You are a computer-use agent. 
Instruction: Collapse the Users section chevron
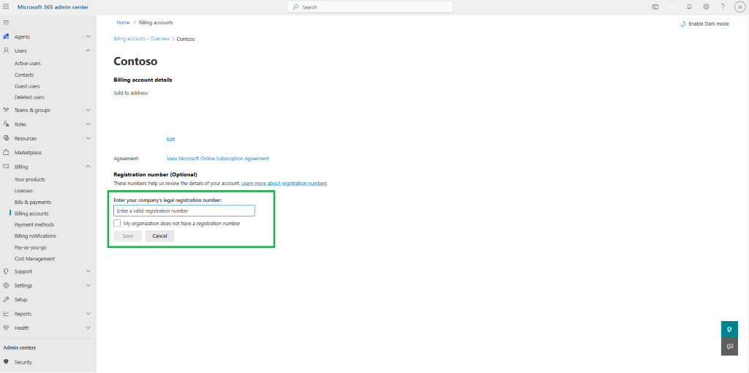pyautogui.click(x=88, y=50)
